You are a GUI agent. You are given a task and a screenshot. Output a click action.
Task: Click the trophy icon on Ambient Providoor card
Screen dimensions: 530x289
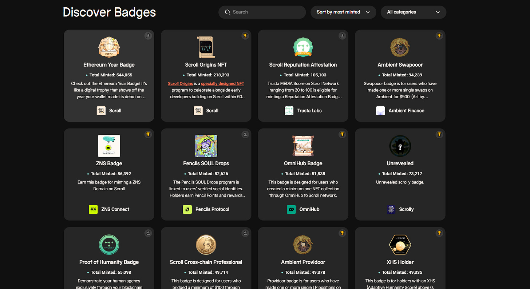342,233
